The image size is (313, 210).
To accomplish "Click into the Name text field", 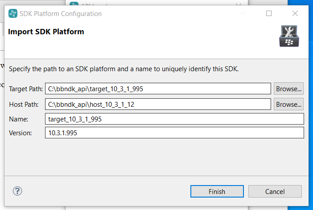I will [x=174, y=119].
